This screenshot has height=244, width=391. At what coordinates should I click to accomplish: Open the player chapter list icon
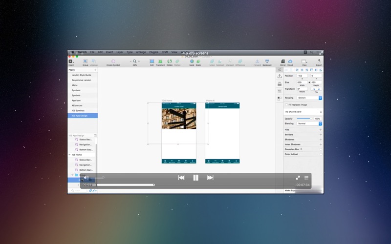[x=306, y=178]
